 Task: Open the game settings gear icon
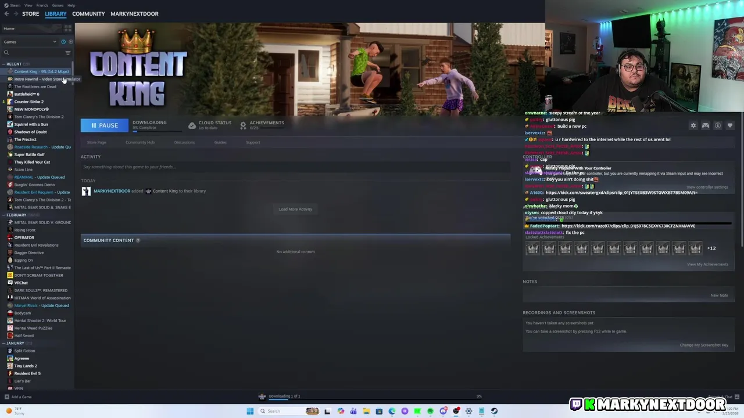[x=693, y=125]
